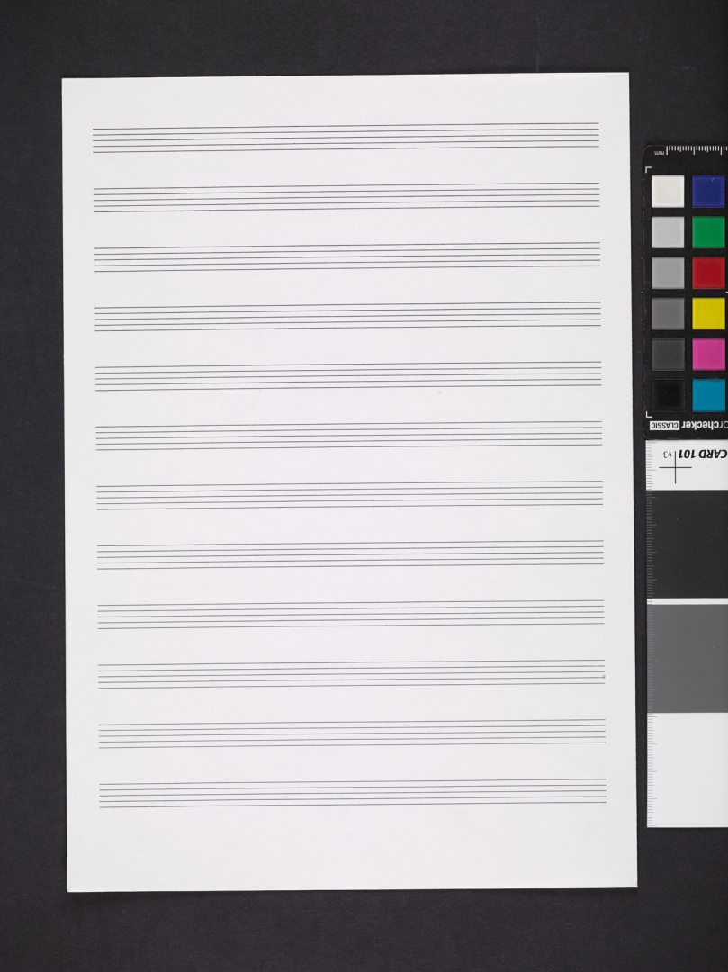
Task: Click the crosshair mark on the gray card
Action: [675, 467]
